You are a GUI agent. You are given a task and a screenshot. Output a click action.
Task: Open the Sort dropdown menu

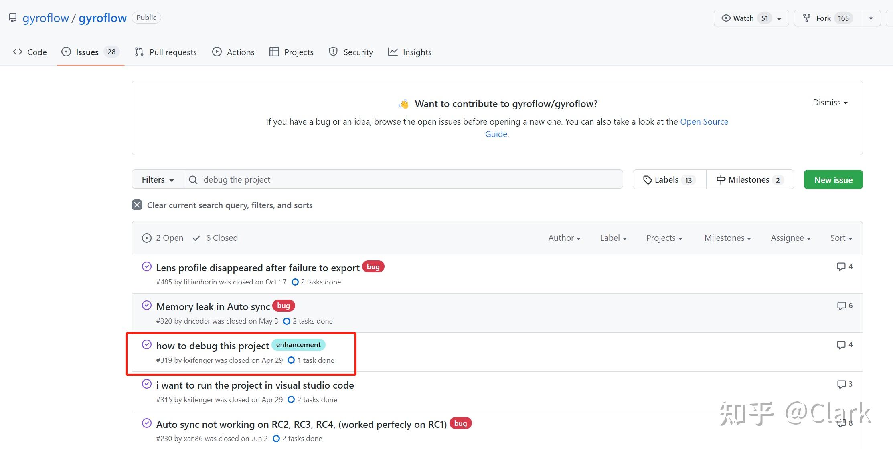841,238
